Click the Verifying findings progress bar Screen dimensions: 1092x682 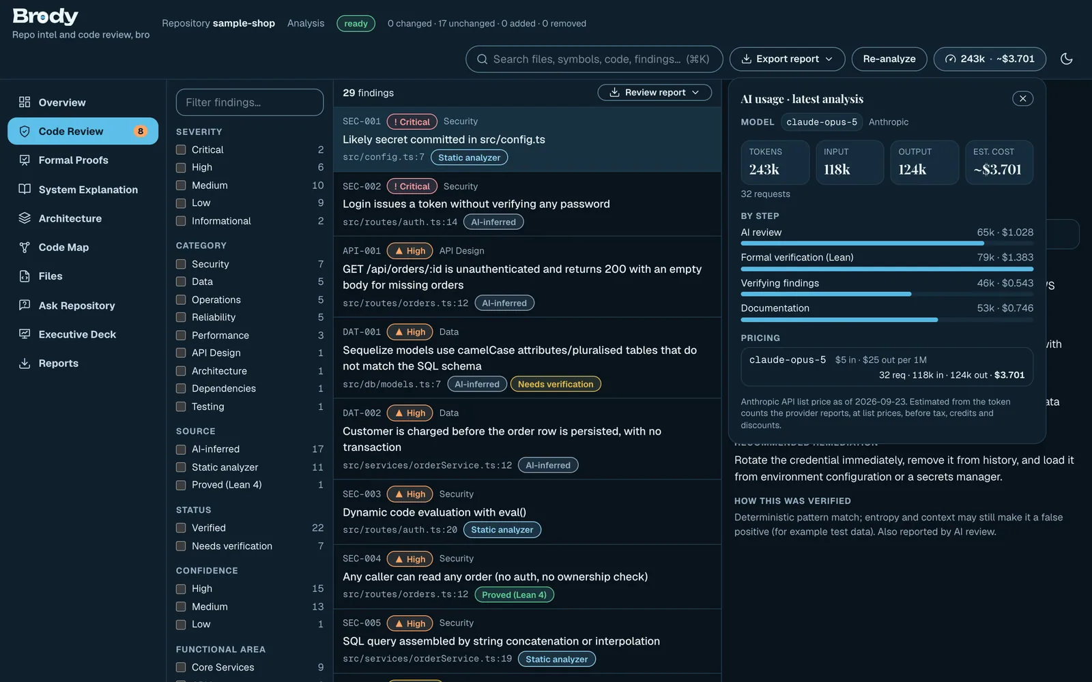coord(887,294)
